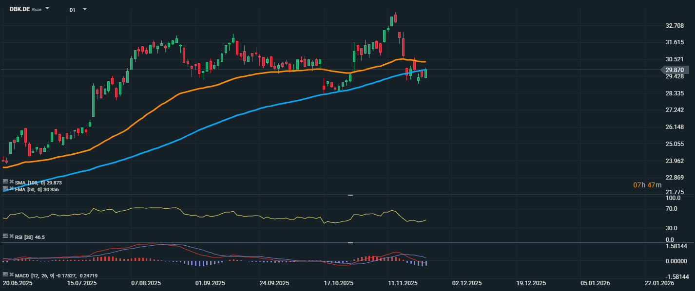
Task: Click the 11.11.2025 date on time axis
Action: pos(403,283)
